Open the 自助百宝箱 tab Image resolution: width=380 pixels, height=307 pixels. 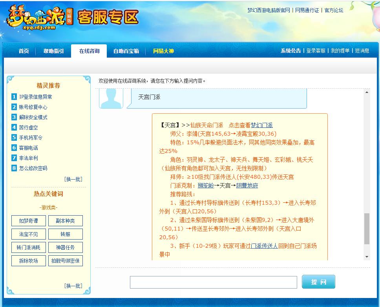coord(126,51)
